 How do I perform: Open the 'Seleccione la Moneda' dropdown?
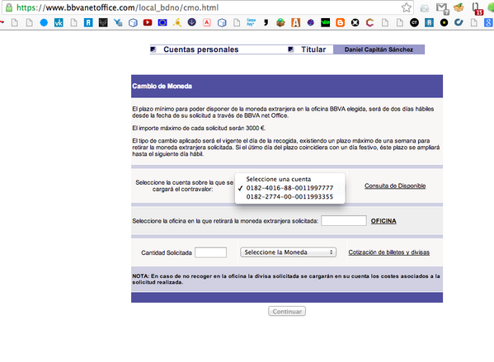point(288,252)
